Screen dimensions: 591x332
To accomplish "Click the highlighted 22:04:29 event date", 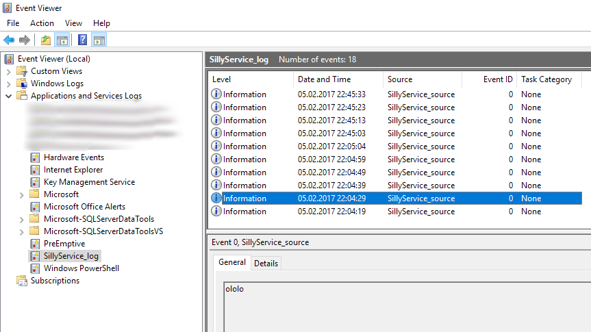I will 331,199.
